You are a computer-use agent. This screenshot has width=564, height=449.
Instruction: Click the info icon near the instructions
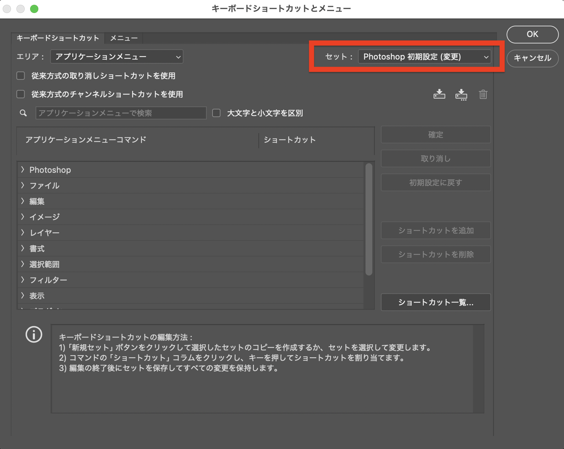tap(33, 335)
